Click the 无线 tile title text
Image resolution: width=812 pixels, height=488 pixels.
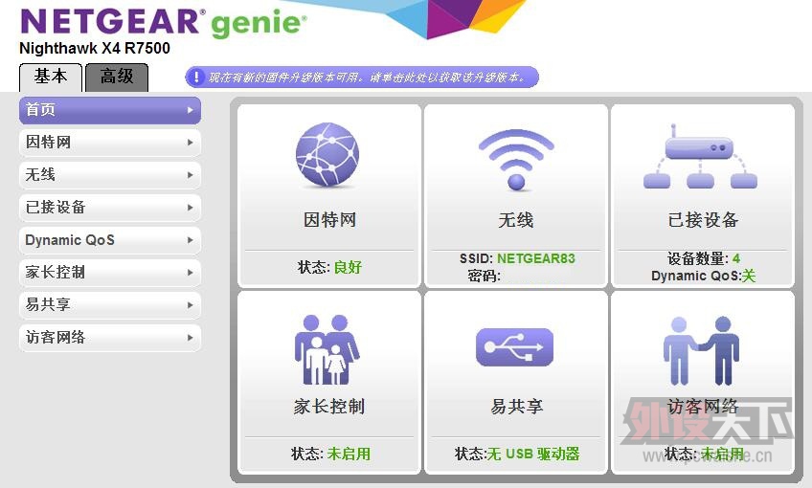(x=516, y=220)
